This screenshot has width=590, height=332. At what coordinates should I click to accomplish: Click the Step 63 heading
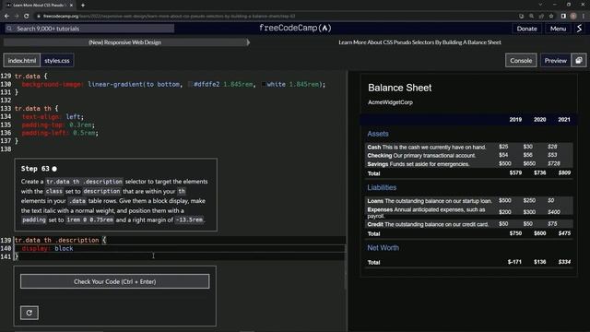35,168
